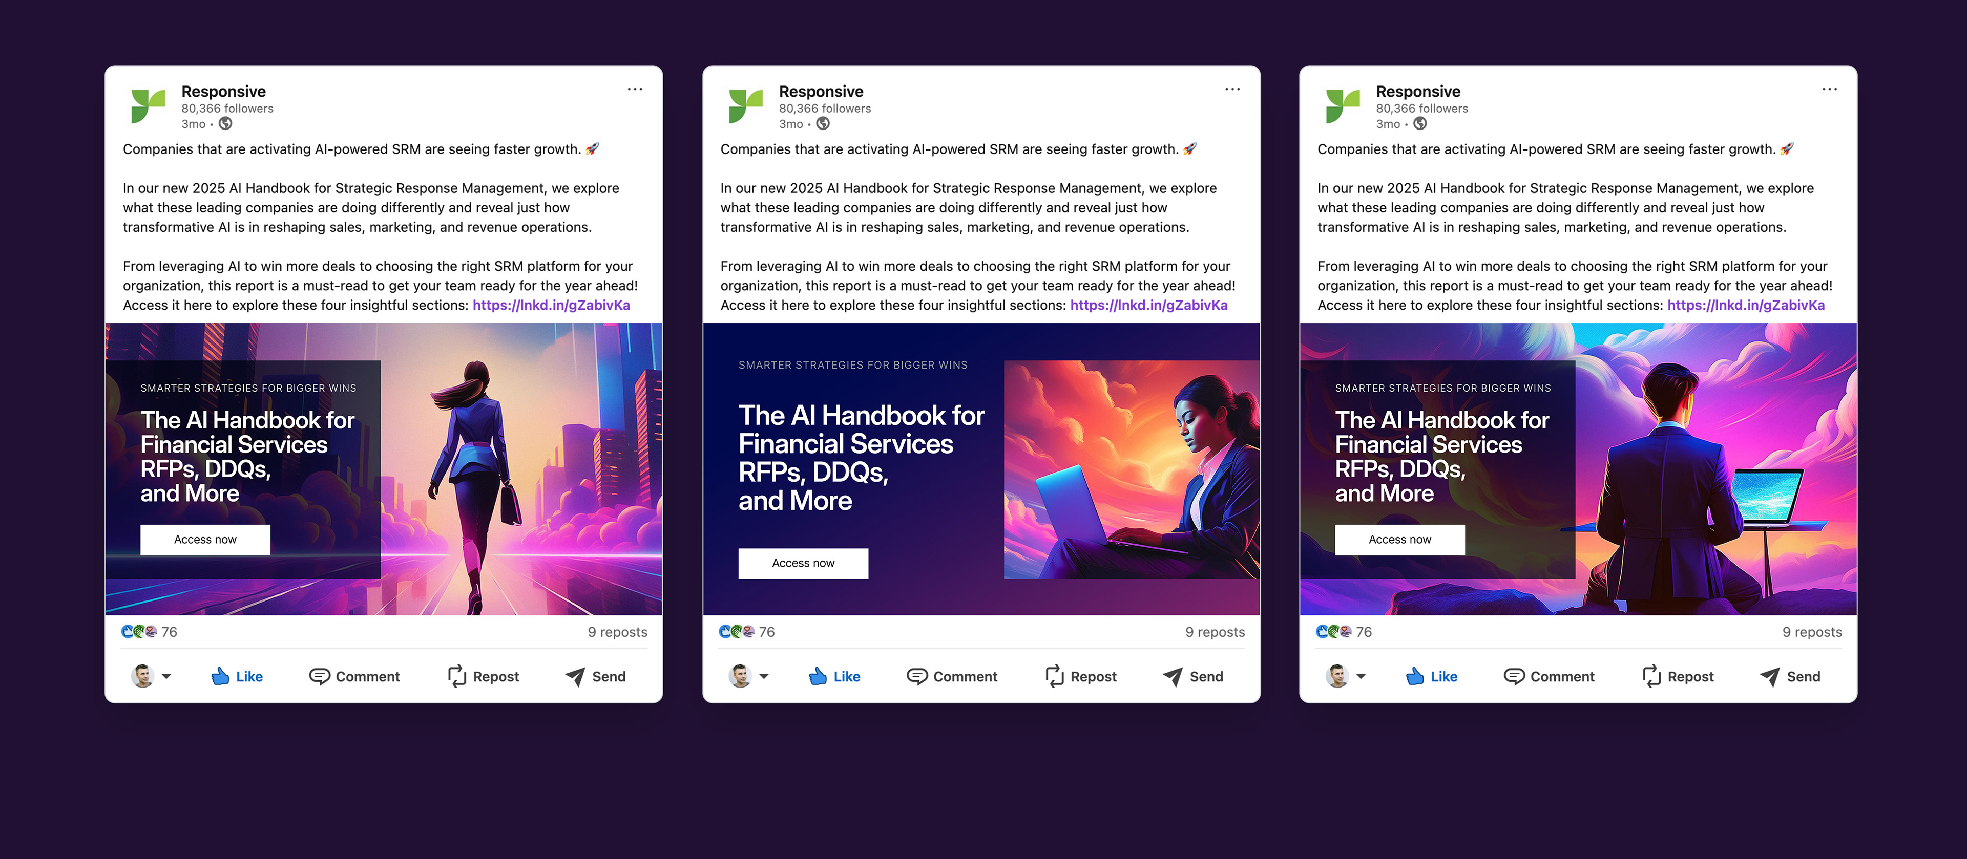Expand profile switcher arrow on first post
Viewport: 1967px width, 859px height.
click(166, 677)
